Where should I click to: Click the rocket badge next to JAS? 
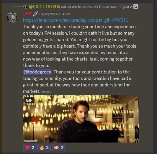coord(35,14)
